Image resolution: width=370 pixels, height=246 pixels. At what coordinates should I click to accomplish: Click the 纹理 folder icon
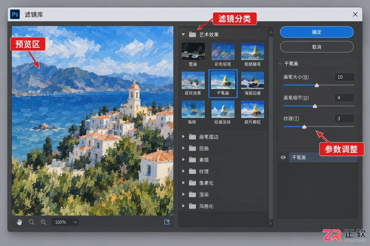(x=192, y=171)
